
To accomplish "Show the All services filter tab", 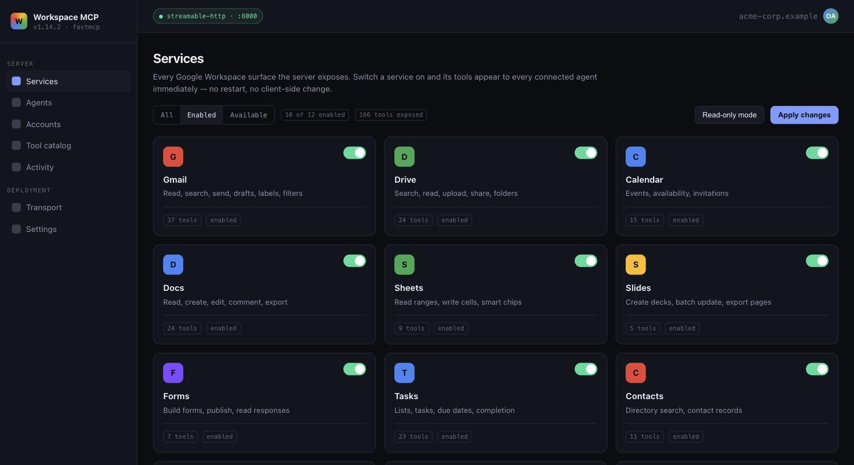I will pos(167,115).
